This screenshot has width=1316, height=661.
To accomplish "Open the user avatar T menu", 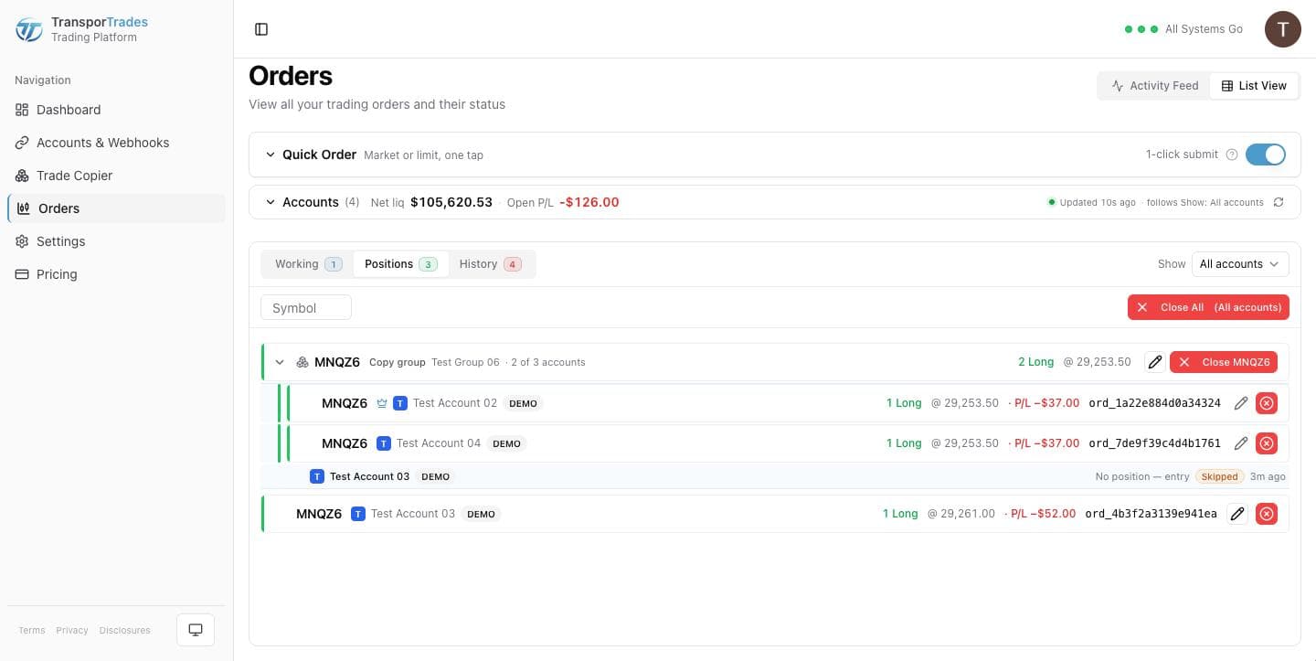I will coord(1282,29).
